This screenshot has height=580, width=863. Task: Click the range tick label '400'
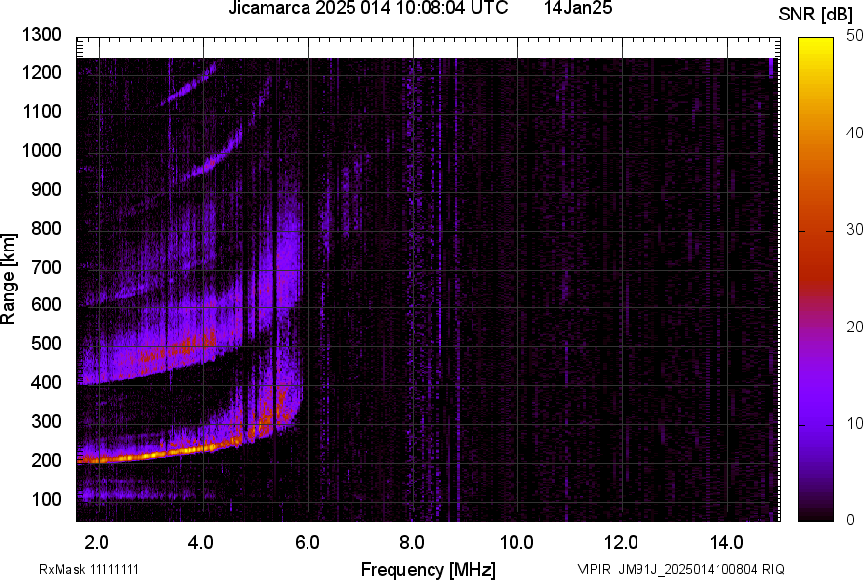pyautogui.click(x=46, y=383)
